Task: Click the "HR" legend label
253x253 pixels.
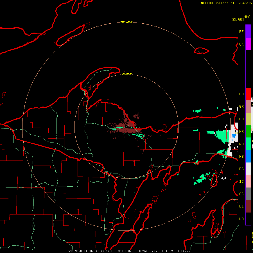Action: [241, 132]
